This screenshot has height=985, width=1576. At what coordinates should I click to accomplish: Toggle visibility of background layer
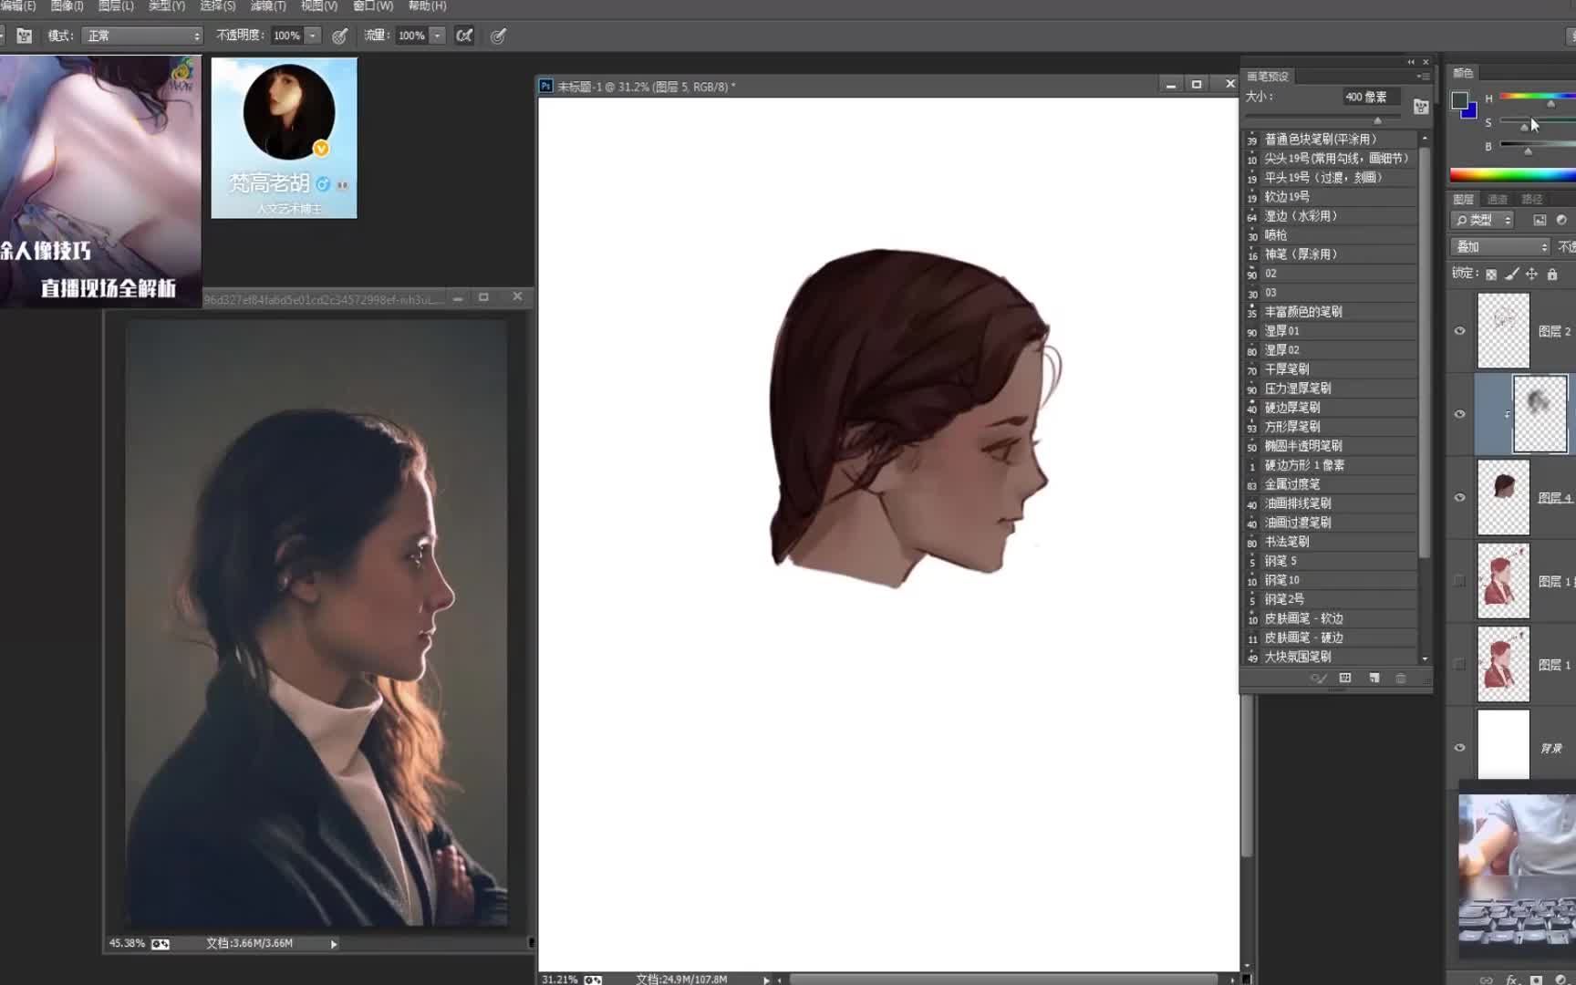[x=1459, y=747]
